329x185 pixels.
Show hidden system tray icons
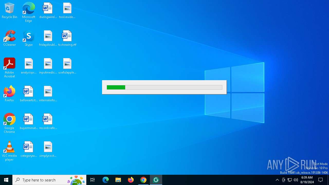[x=277, y=180]
